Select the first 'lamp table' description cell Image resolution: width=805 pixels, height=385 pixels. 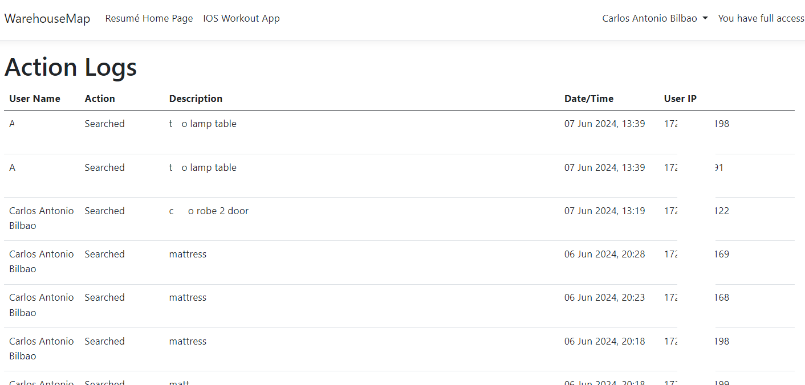tap(203, 124)
